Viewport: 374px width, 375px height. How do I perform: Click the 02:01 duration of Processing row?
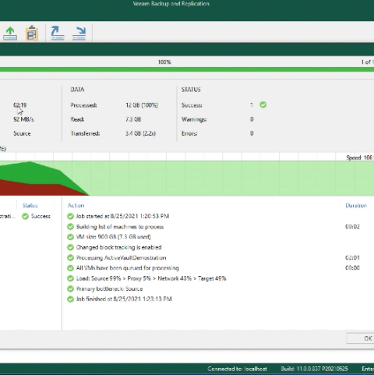[x=352, y=257]
